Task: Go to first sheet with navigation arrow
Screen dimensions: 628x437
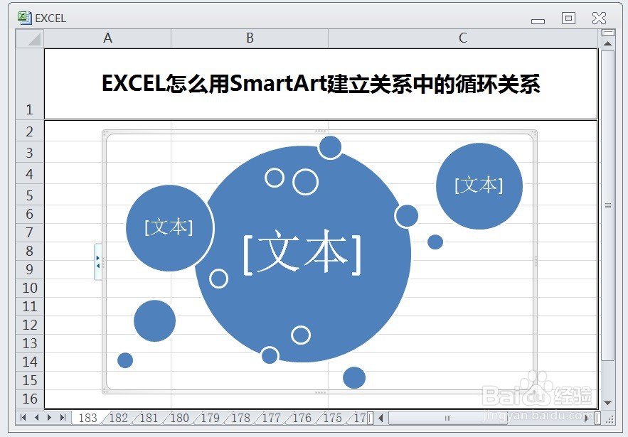Action: pyautogui.click(x=23, y=417)
